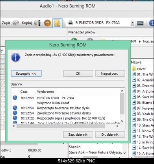Viewport: 154px width, 164px height.
Task: Select log entry Zakończono tworzenie struktur dysku
Action: coord(64,113)
